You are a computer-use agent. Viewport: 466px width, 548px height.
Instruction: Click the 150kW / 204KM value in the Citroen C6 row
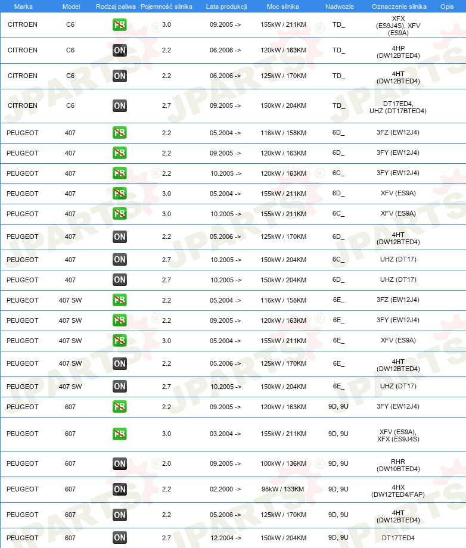coord(283,105)
